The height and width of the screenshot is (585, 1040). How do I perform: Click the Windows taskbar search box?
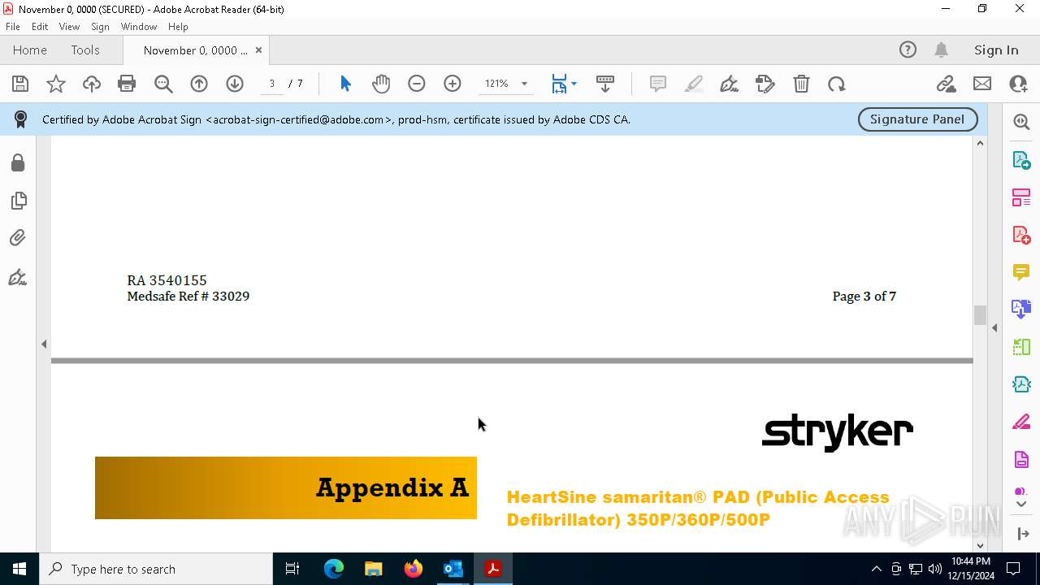pos(156,569)
